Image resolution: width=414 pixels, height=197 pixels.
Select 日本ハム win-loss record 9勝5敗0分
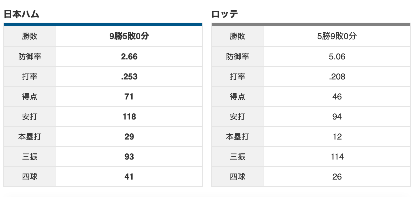[129, 36]
